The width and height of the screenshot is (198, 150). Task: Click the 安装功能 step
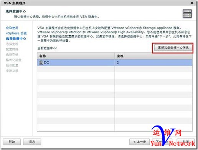point(12,71)
